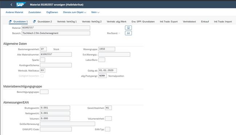The height and width of the screenshot is (135, 236).
Task: Click the SAP logo
Action: coord(21,4)
